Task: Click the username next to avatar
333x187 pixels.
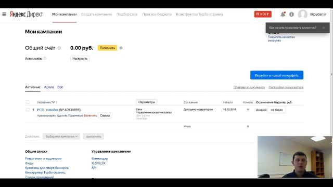Action: click(x=318, y=14)
